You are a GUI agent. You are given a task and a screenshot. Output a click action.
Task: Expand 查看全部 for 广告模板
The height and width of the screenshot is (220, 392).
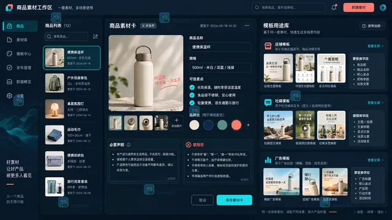(x=375, y=160)
